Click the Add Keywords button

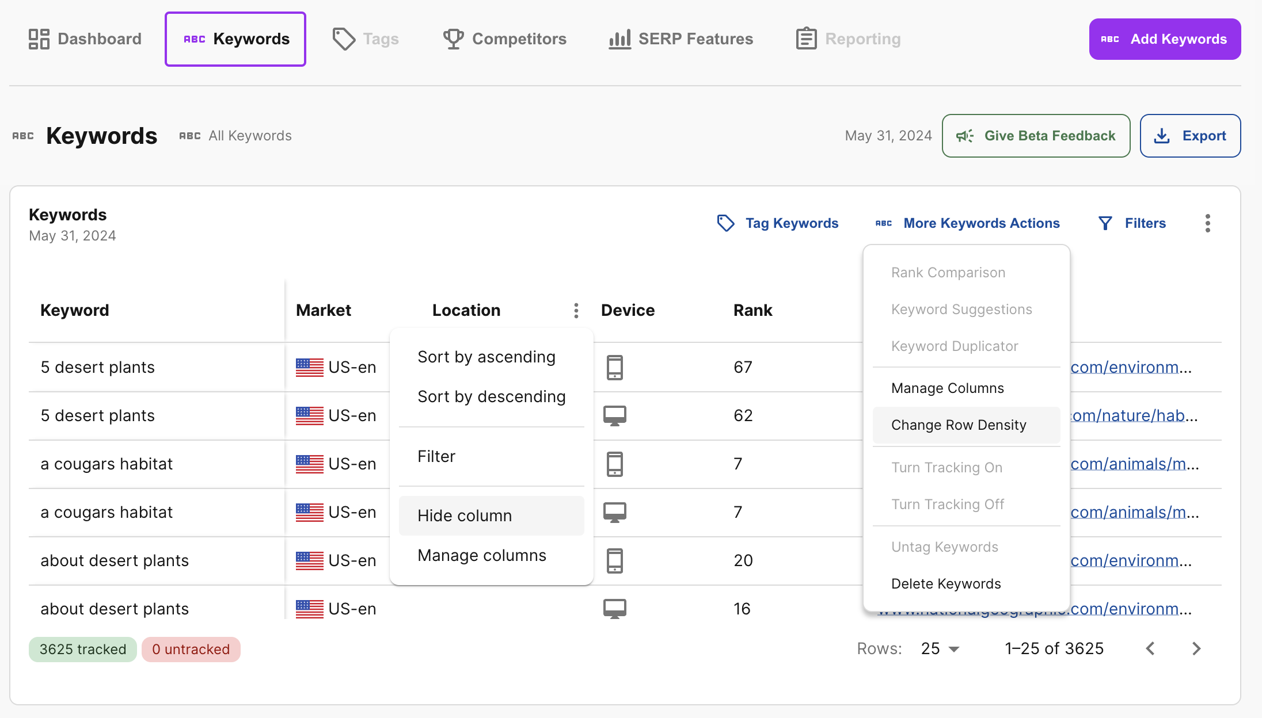(x=1164, y=39)
